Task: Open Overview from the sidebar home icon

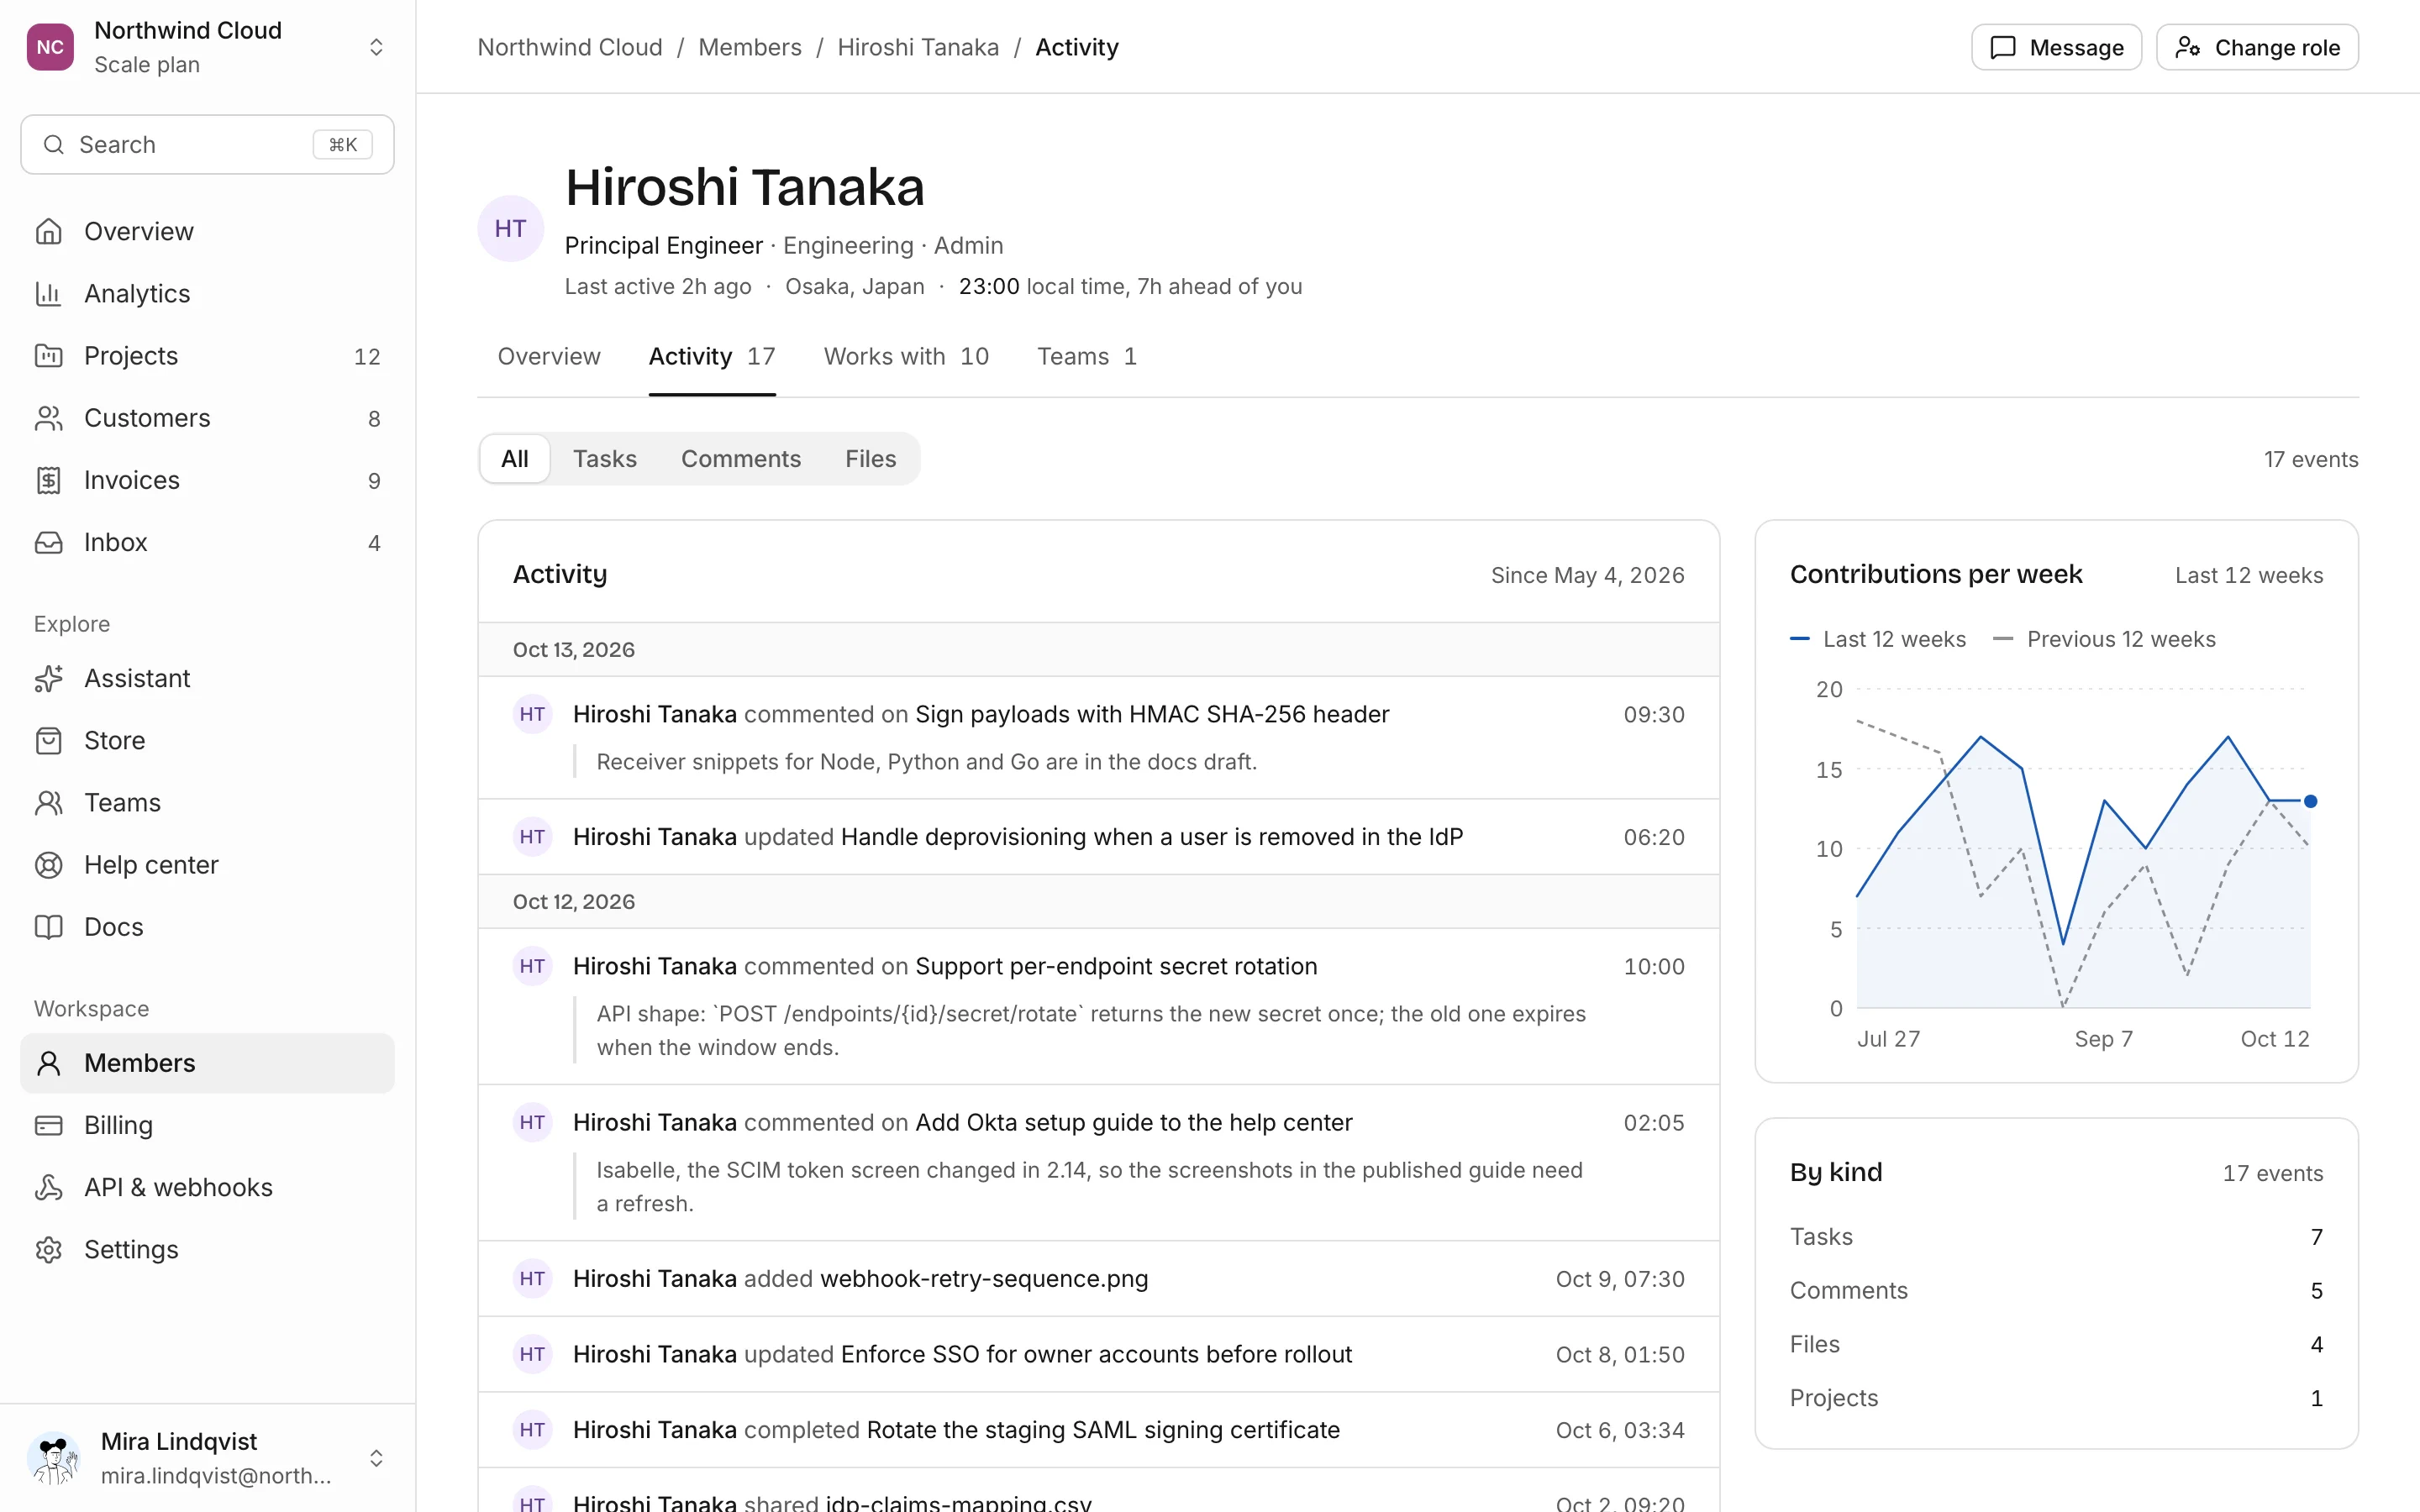Action: coord(48,231)
